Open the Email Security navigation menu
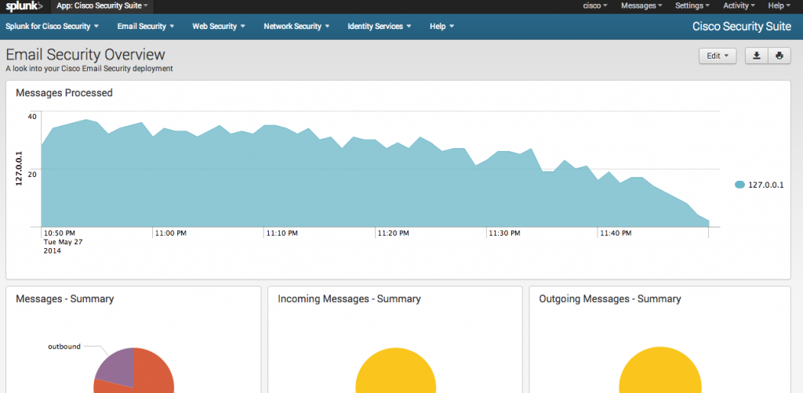 [x=145, y=27]
